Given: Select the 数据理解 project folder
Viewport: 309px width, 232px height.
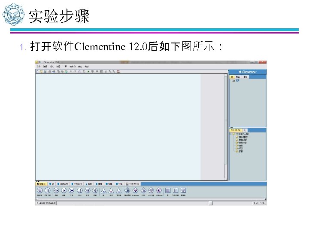Looking at the screenshot, I should 241,140.
